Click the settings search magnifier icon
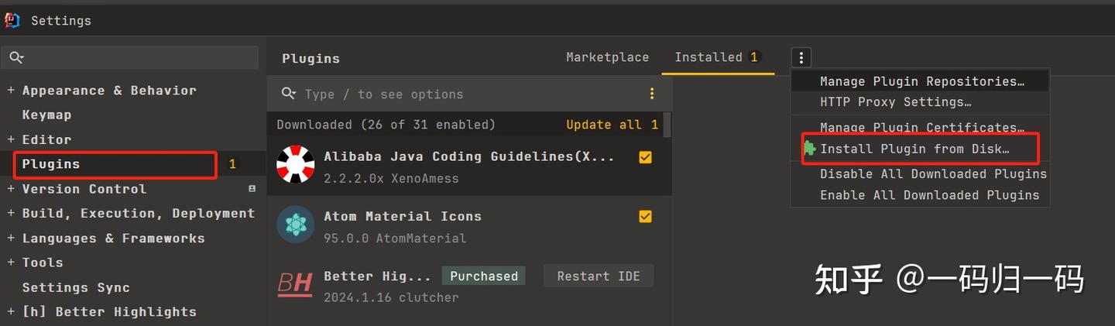 15,57
